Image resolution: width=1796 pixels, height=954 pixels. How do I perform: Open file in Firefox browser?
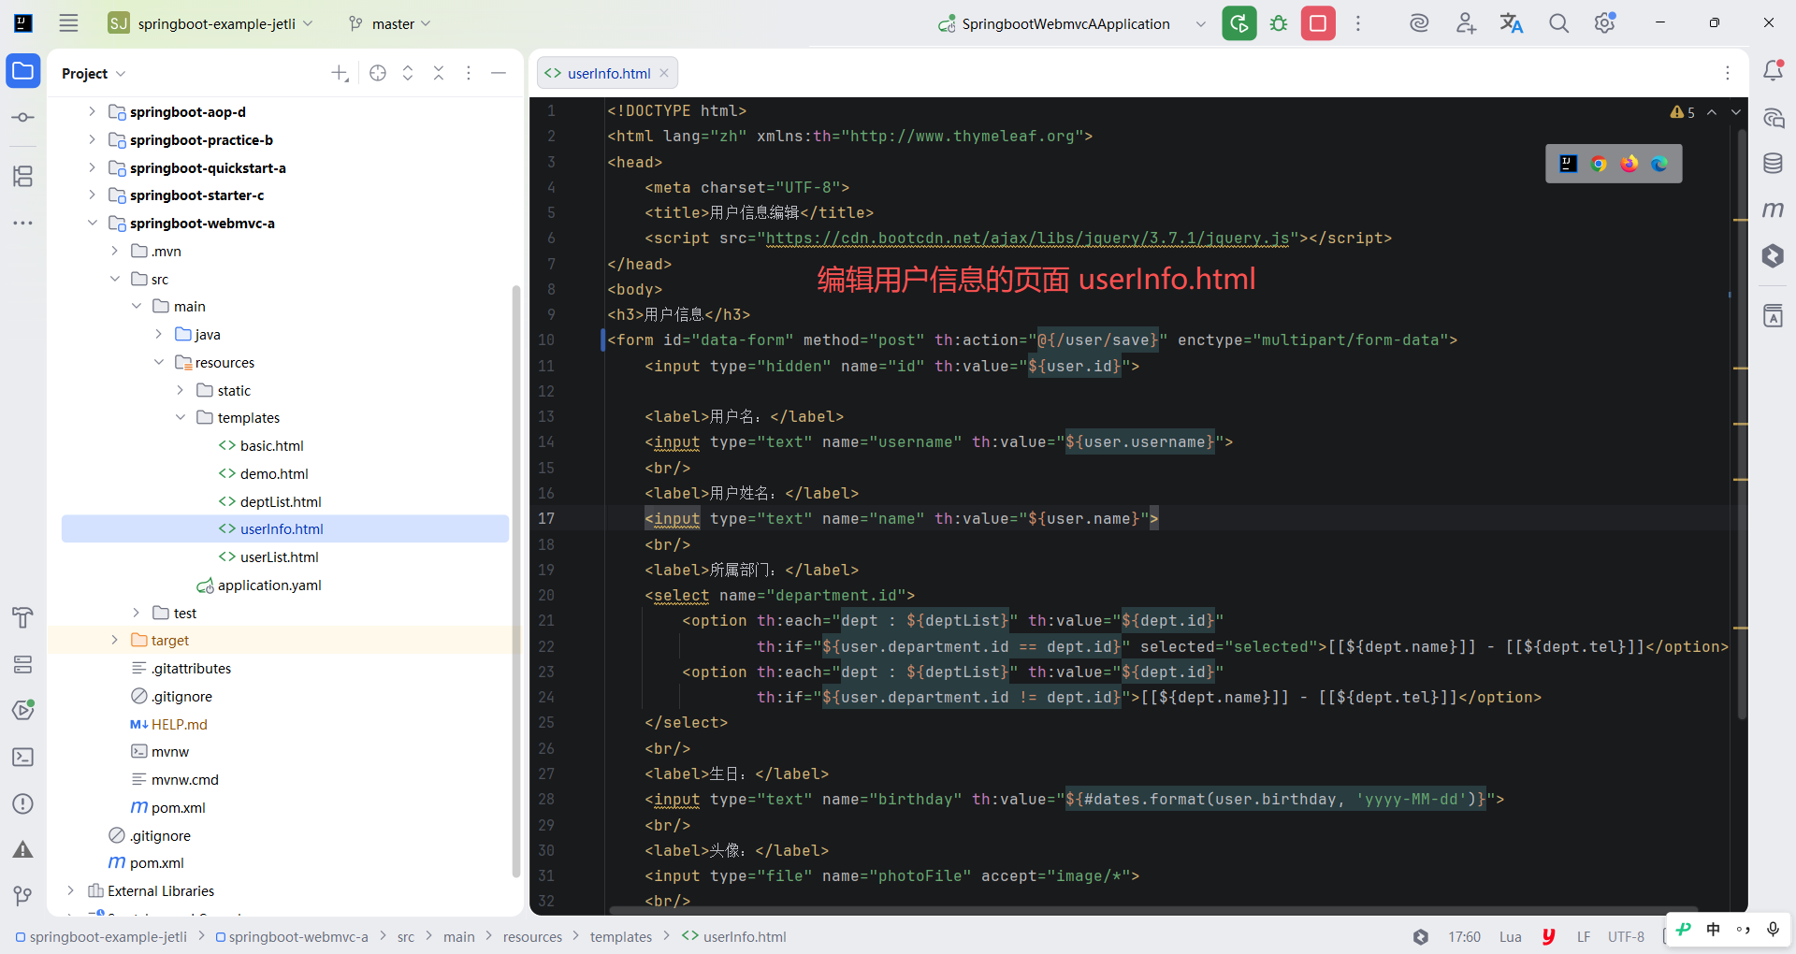[x=1629, y=164]
